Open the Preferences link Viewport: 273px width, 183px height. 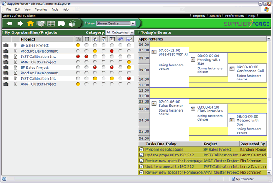pyautogui.click(x=234, y=16)
